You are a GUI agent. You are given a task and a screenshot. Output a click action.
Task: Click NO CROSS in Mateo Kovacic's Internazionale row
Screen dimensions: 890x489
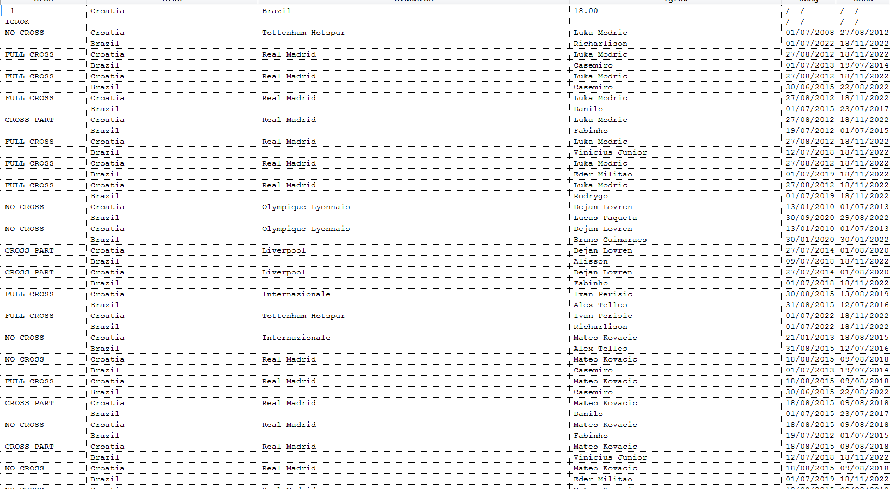(25, 338)
